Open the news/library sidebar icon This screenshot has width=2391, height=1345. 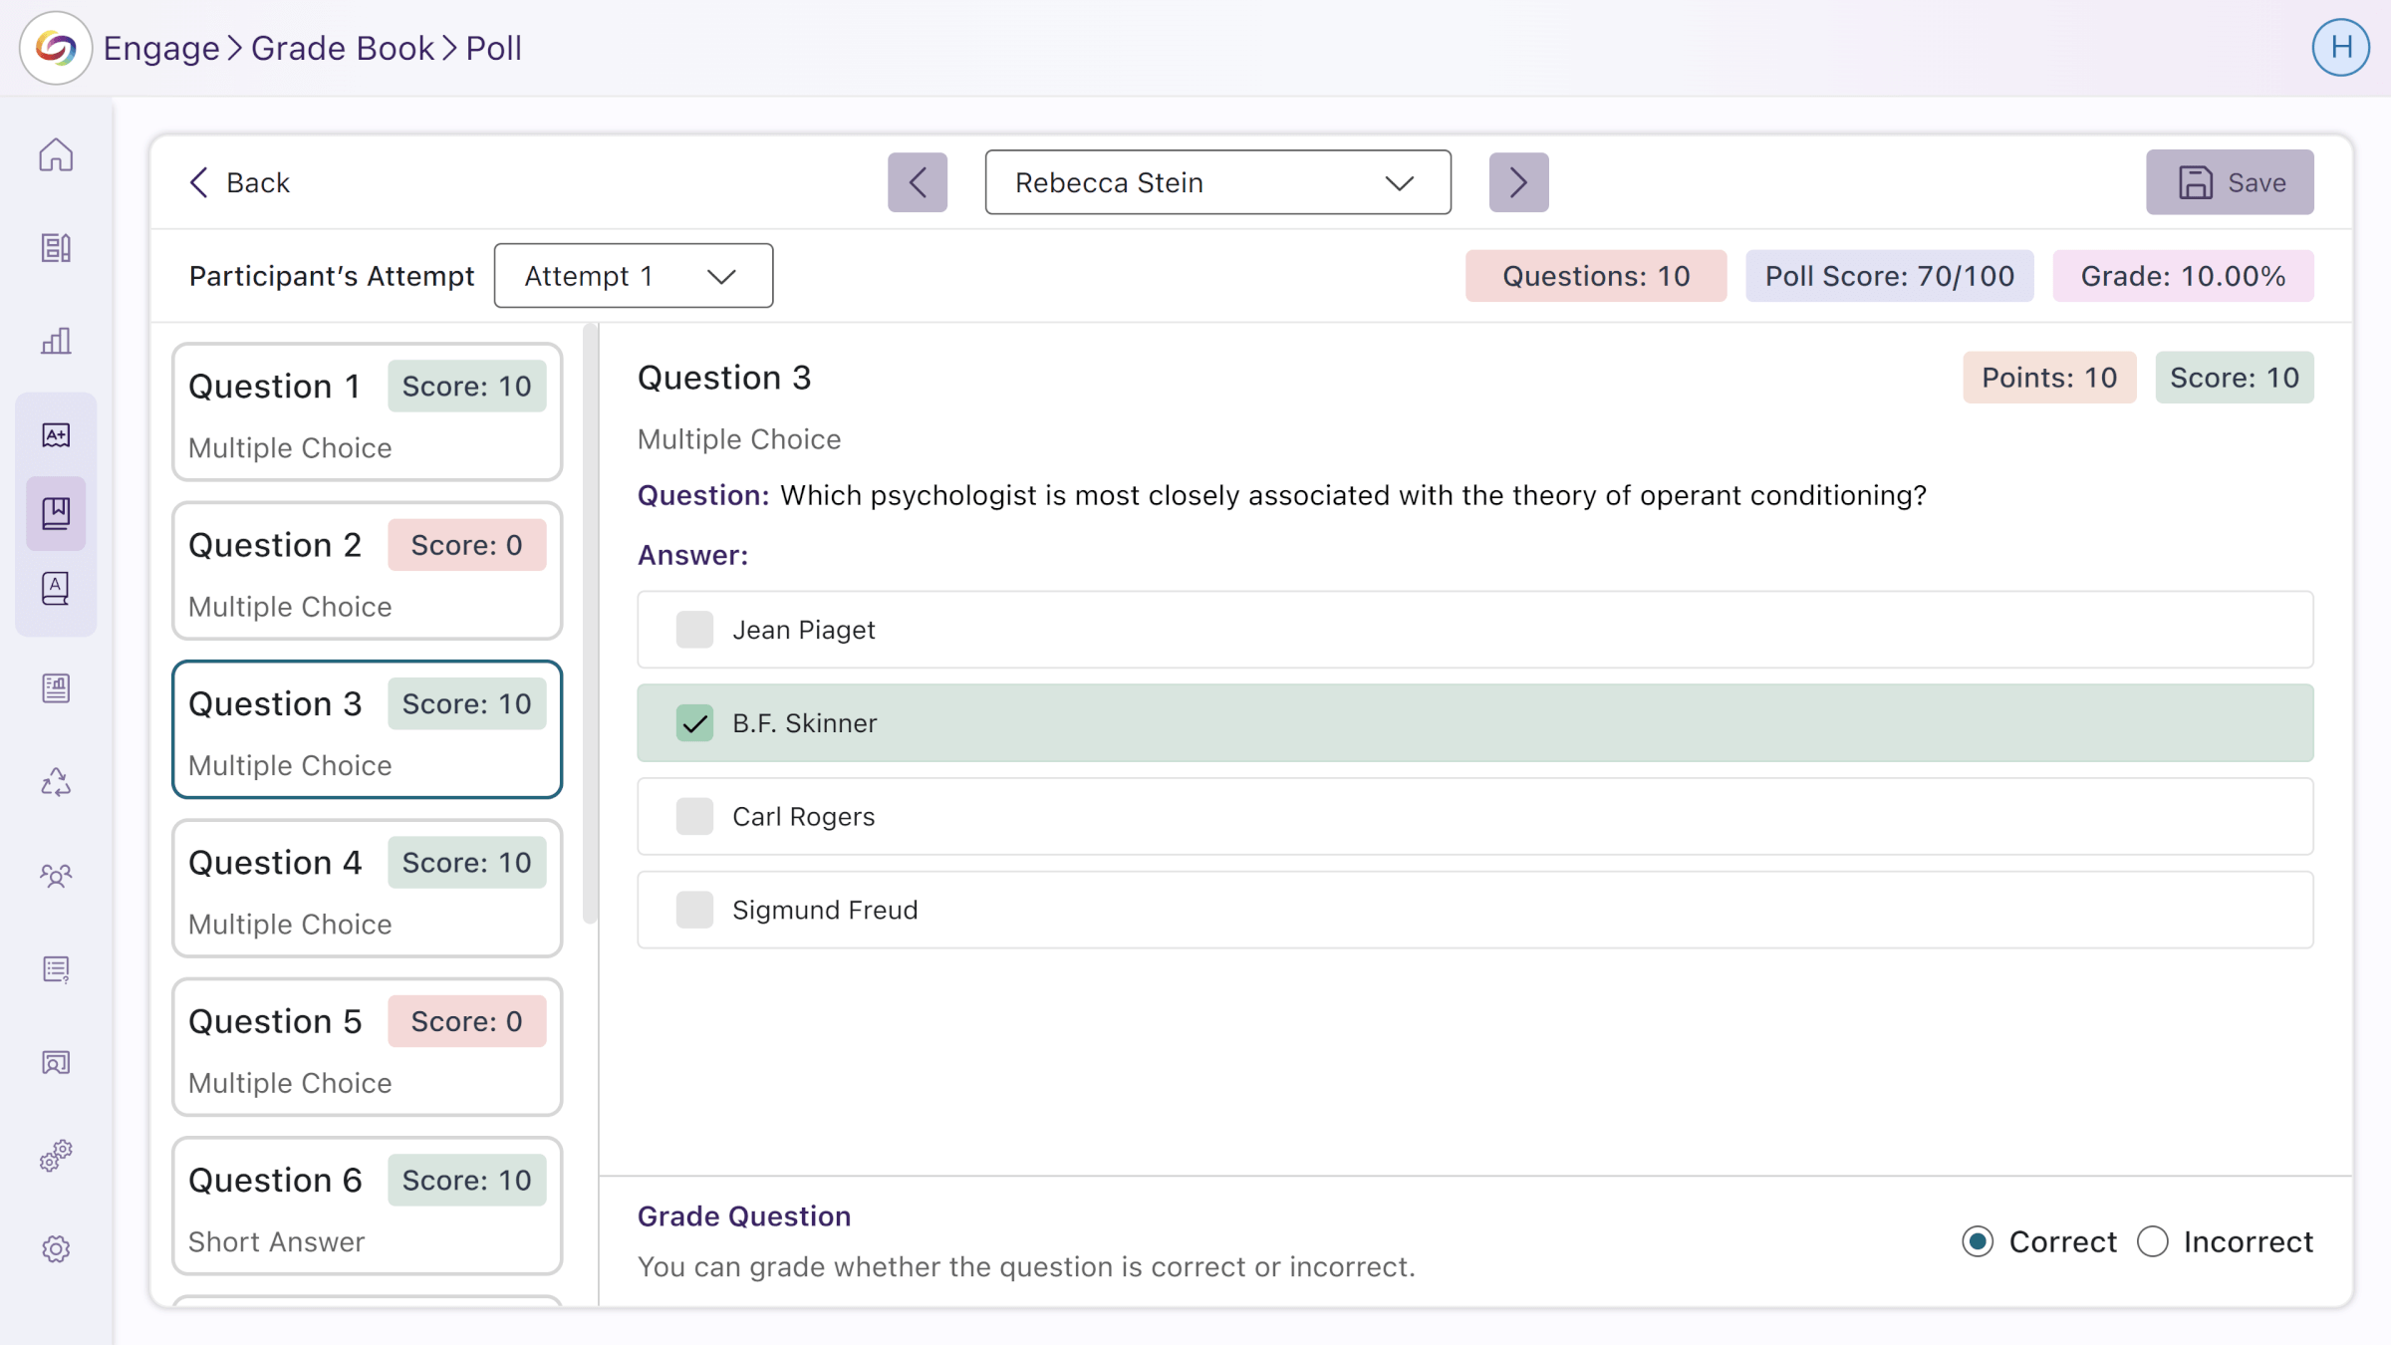(56, 248)
